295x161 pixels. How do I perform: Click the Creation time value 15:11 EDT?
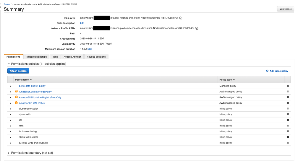click(92, 39)
